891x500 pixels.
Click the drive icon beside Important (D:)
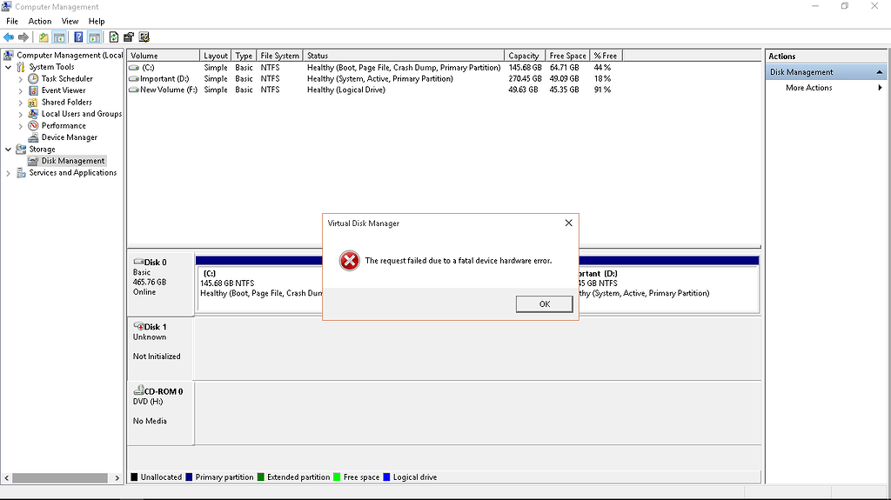point(134,79)
